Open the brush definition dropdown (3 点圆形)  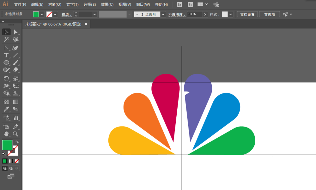tap(163, 15)
